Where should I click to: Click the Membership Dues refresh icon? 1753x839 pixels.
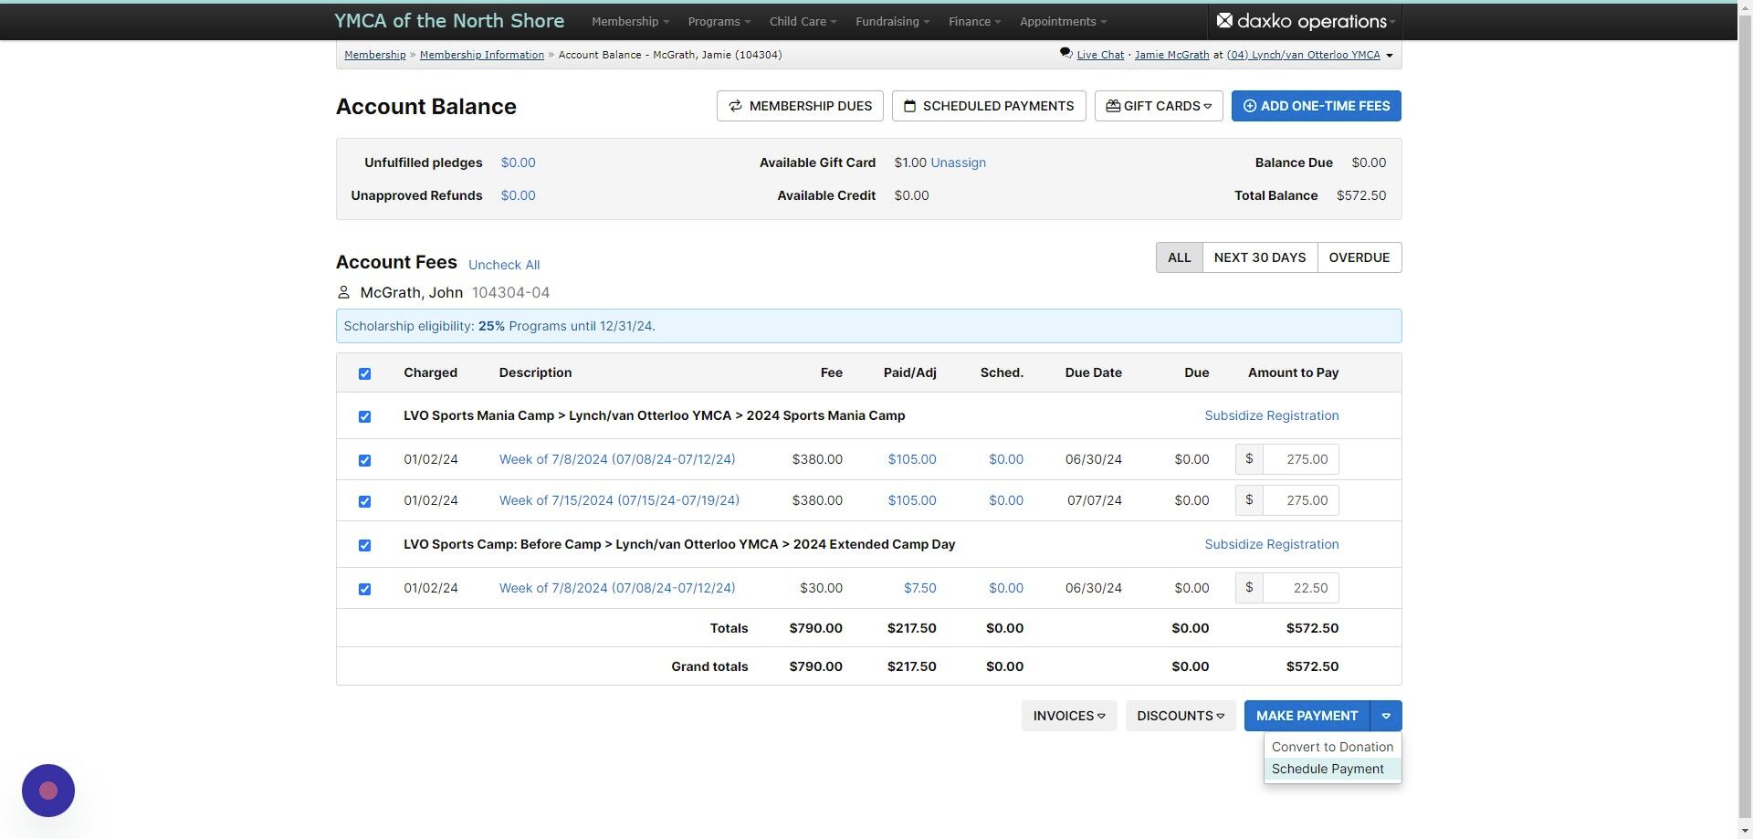click(x=735, y=106)
